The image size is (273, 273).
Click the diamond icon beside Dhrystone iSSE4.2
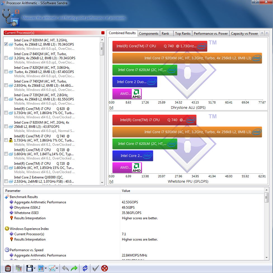11,207
